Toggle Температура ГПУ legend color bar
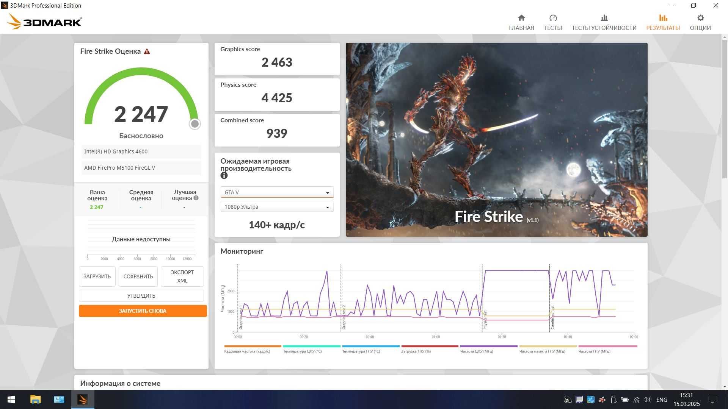Image resolution: width=728 pixels, height=409 pixels. pyautogui.click(x=371, y=346)
